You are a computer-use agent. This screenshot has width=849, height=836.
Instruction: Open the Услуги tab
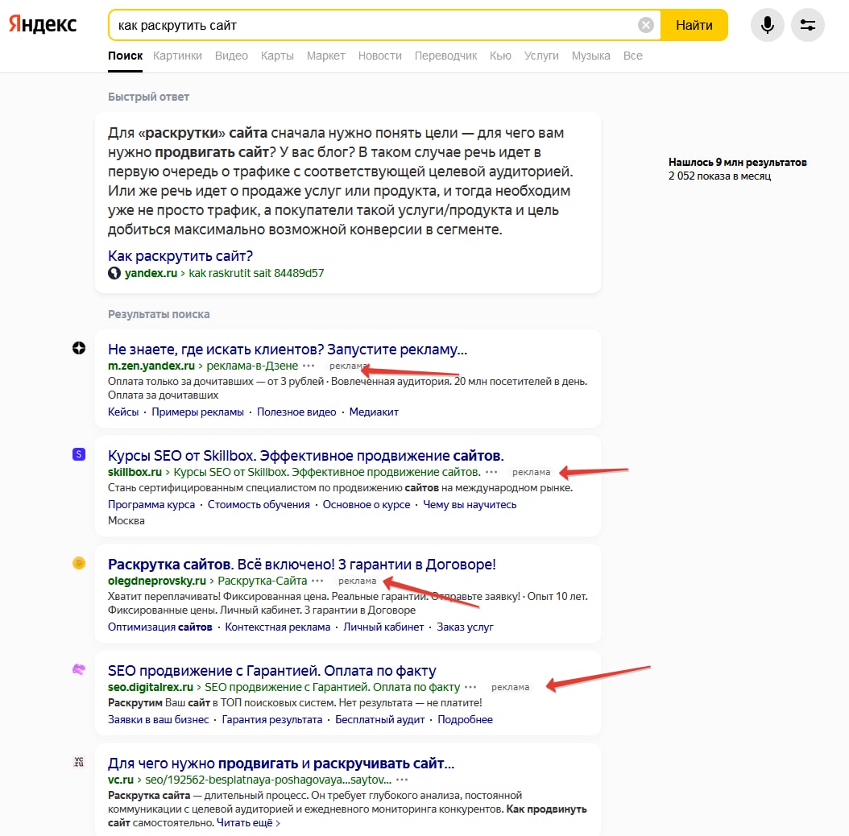tap(541, 56)
